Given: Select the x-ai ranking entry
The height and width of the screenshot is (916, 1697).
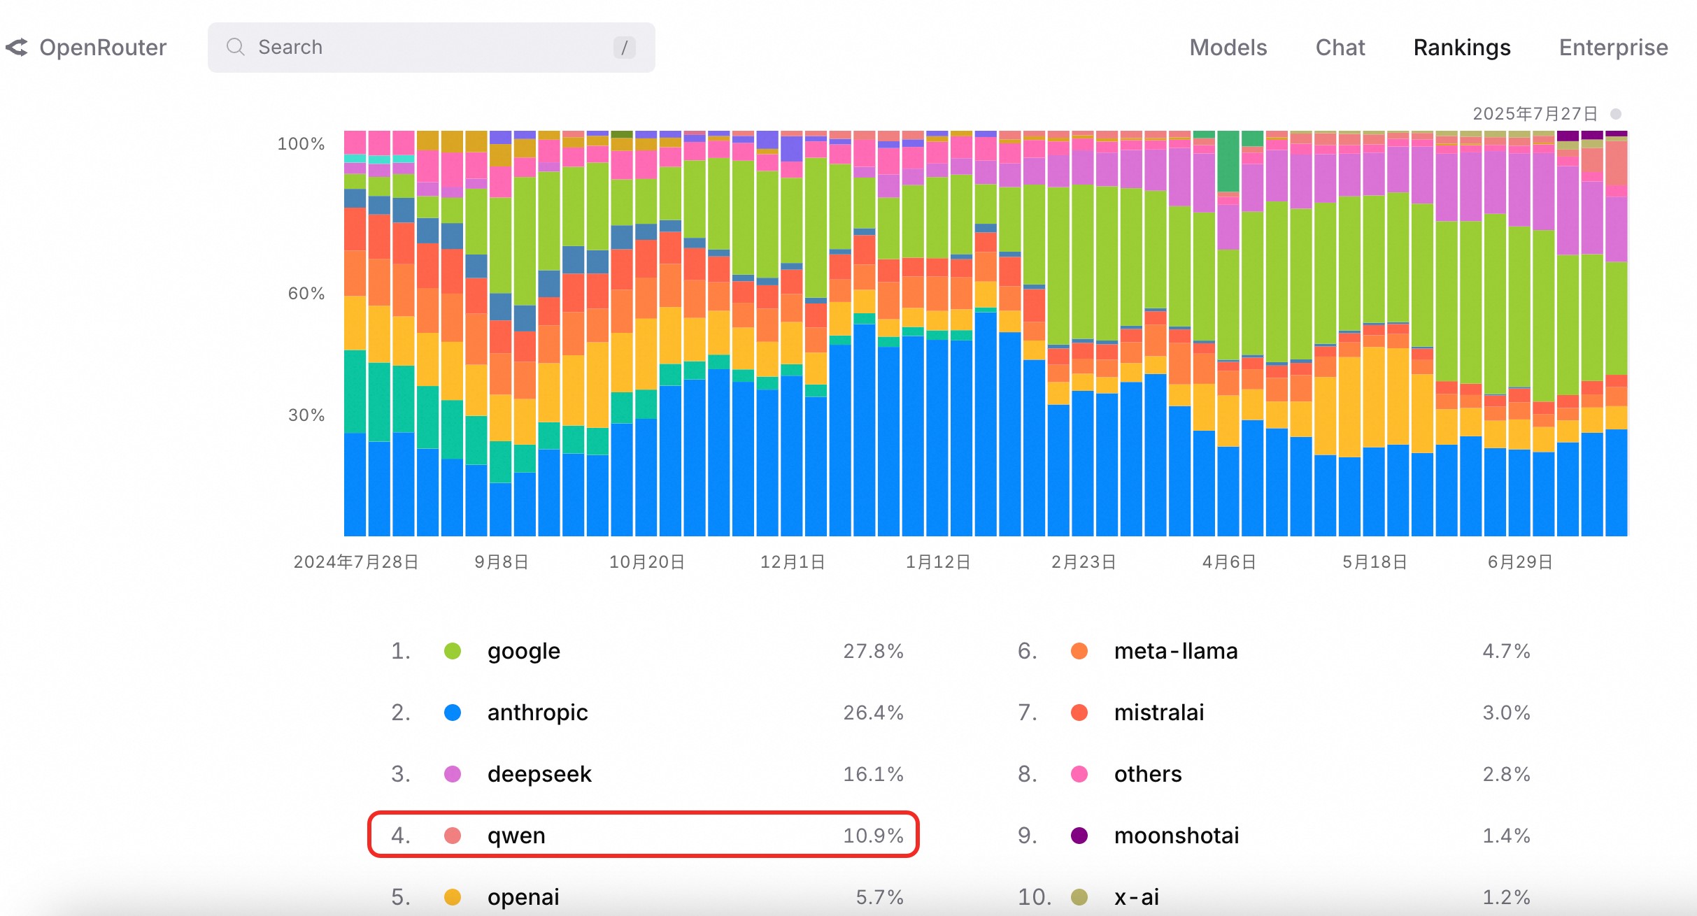Looking at the screenshot, I should click(x=1274, y=897).
